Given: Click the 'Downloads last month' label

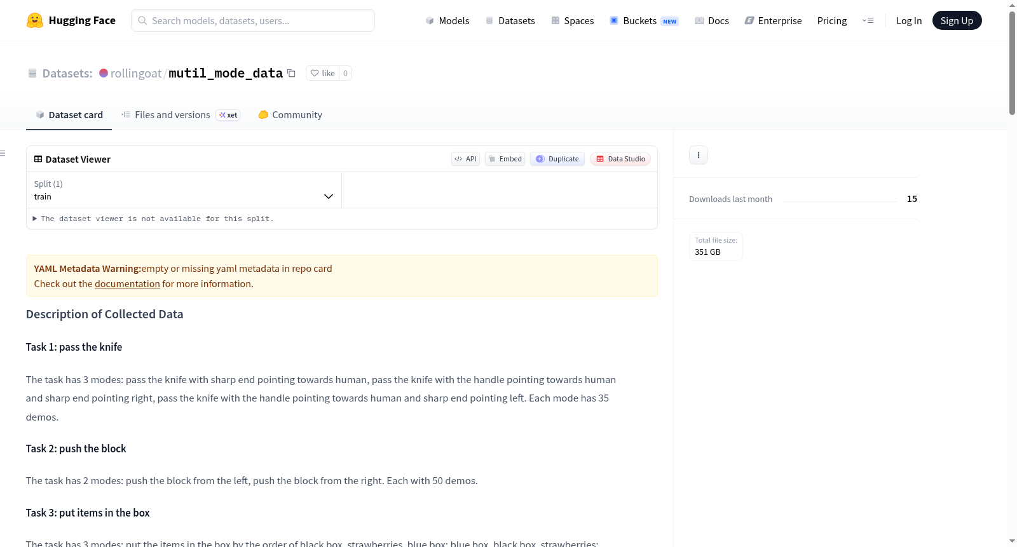Looking at the screenshot, I should pyautogui.click(x=731, y=199).
